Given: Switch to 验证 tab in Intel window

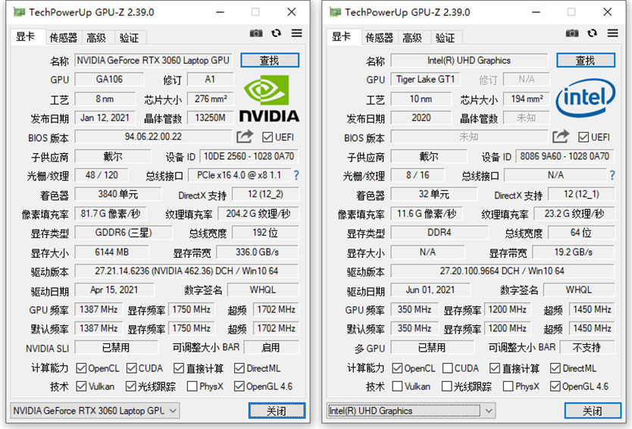Looking at the screenshot, I should (x=446, y=38).
